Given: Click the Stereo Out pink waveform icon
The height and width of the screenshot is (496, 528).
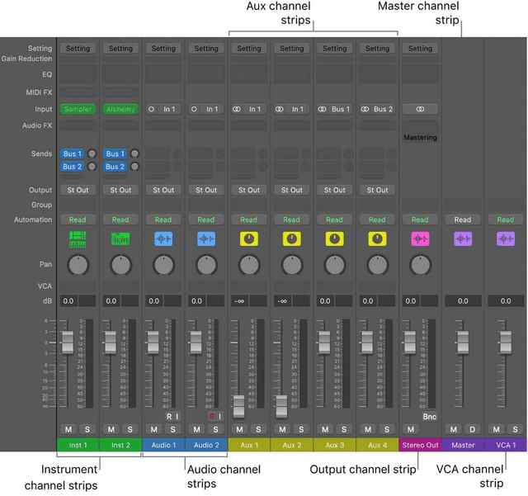Looking at the screenshot, I should [420, 239].
